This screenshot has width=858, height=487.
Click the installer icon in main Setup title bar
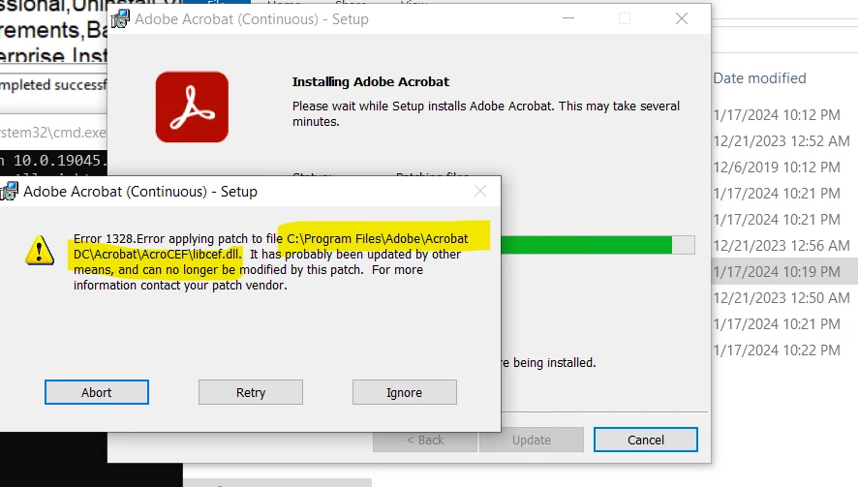pos(120,19)
